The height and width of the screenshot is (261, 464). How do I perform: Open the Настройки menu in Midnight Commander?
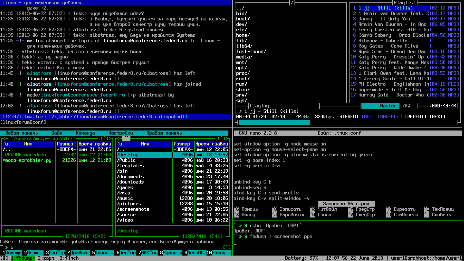(x=121, y=133)
